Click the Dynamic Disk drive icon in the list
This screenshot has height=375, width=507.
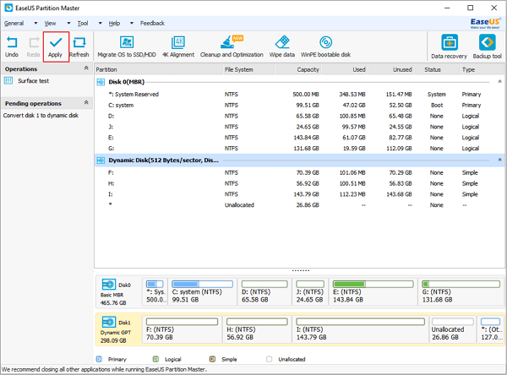pos(101,160)
